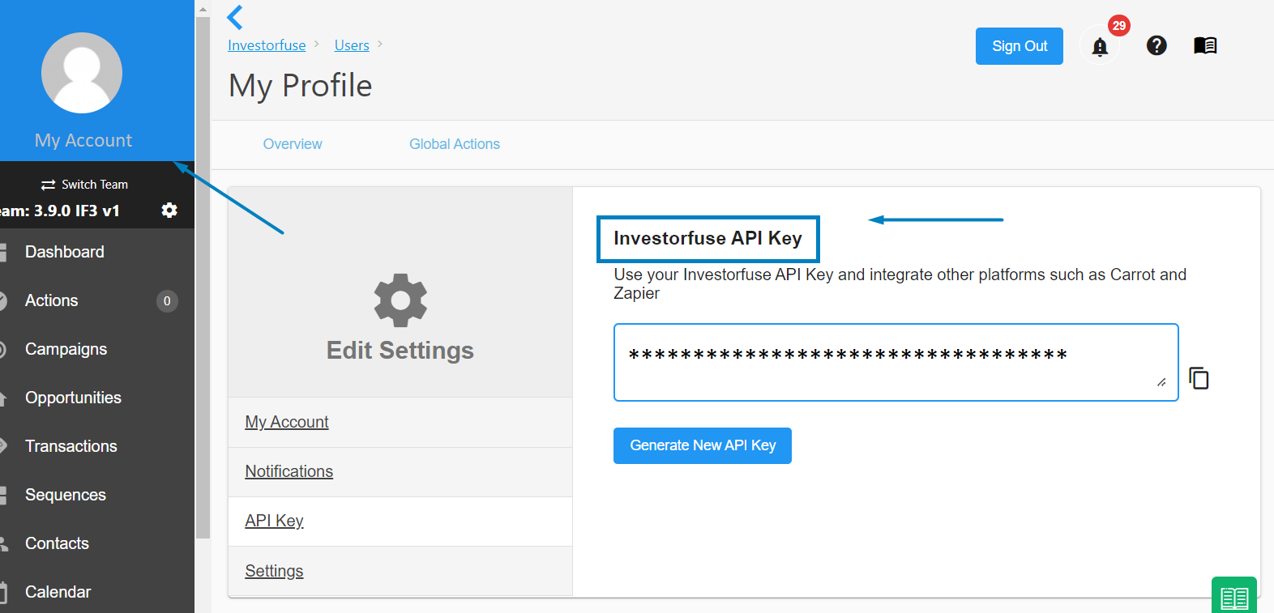Click Generate New API Key button
The height and width of the screenshot is (613, 1274).
(x=703, y=445)
